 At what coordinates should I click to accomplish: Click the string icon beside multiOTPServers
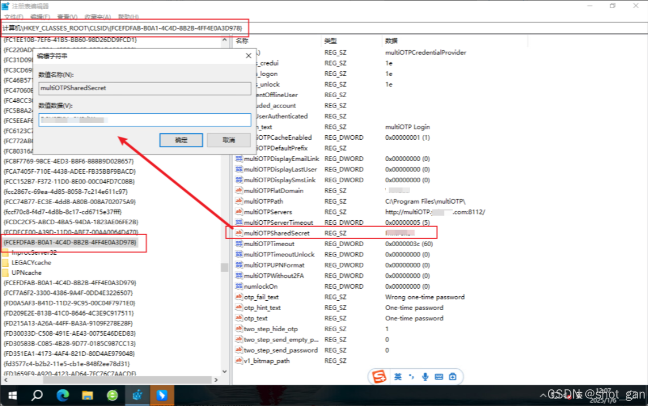[x=239, y=212]
